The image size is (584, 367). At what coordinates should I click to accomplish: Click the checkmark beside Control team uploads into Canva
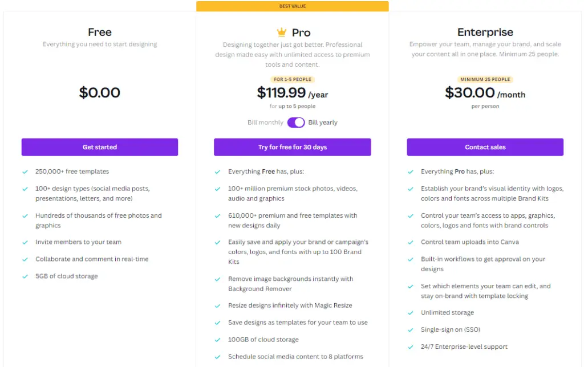click(x=411, y=242)
